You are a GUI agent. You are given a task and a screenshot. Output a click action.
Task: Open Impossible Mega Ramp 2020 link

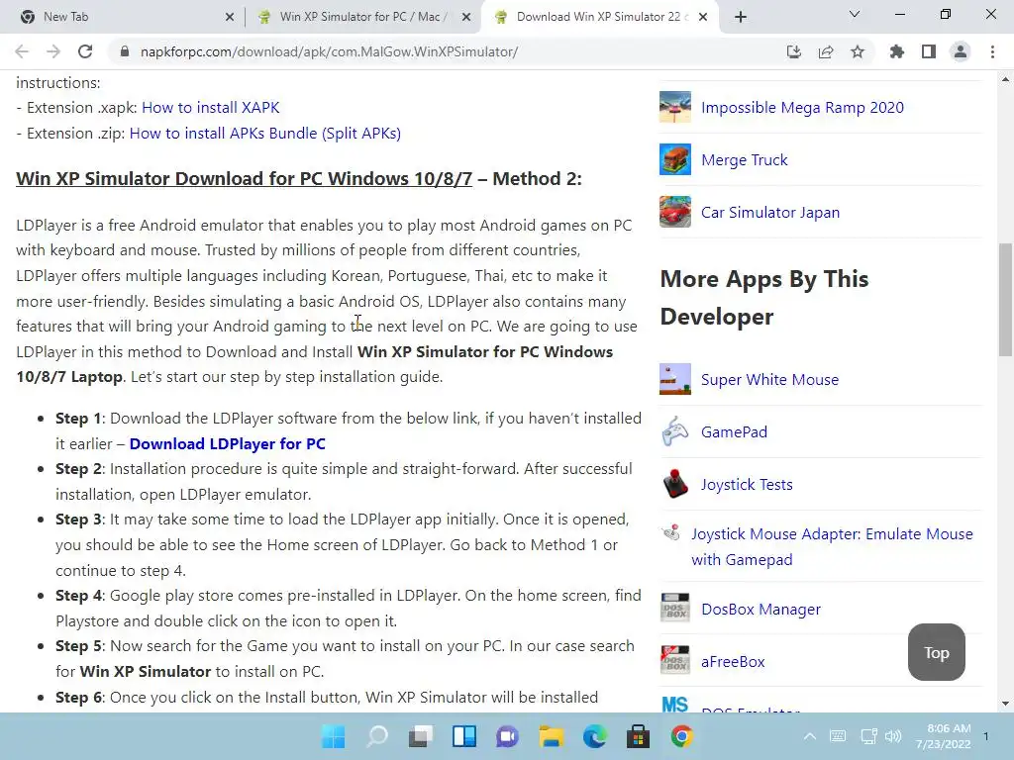click(802, 107)
